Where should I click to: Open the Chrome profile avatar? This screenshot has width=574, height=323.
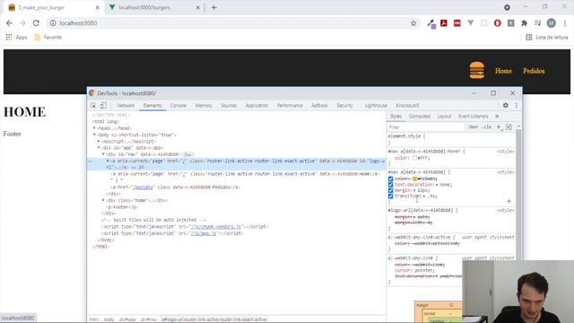coord(551,23)
